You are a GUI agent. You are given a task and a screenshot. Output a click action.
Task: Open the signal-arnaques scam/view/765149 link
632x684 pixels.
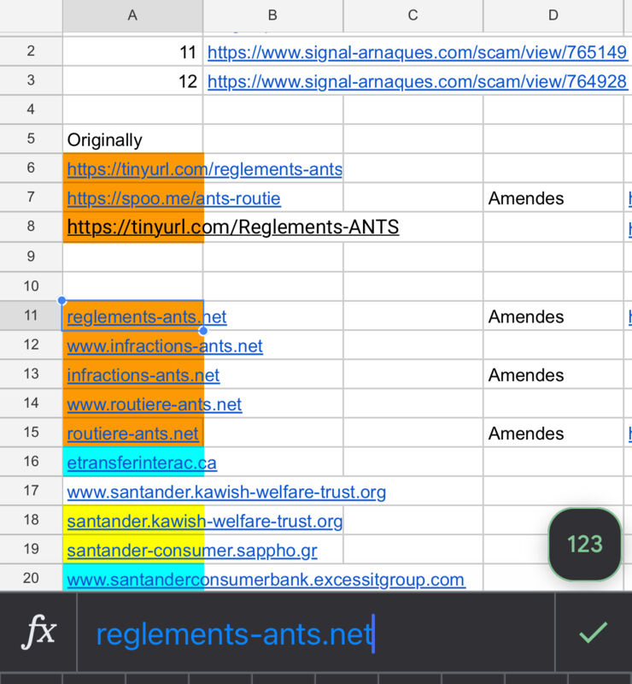click(417, 52)
